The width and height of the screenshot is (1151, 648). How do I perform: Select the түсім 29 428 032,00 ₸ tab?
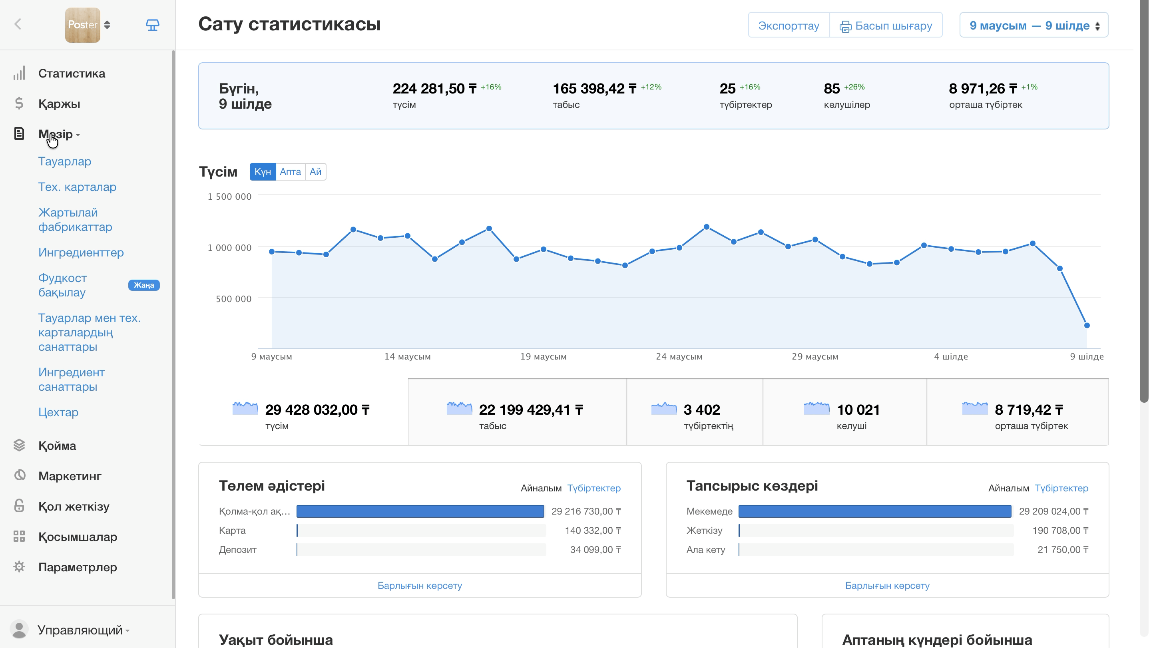coord(303,412)
